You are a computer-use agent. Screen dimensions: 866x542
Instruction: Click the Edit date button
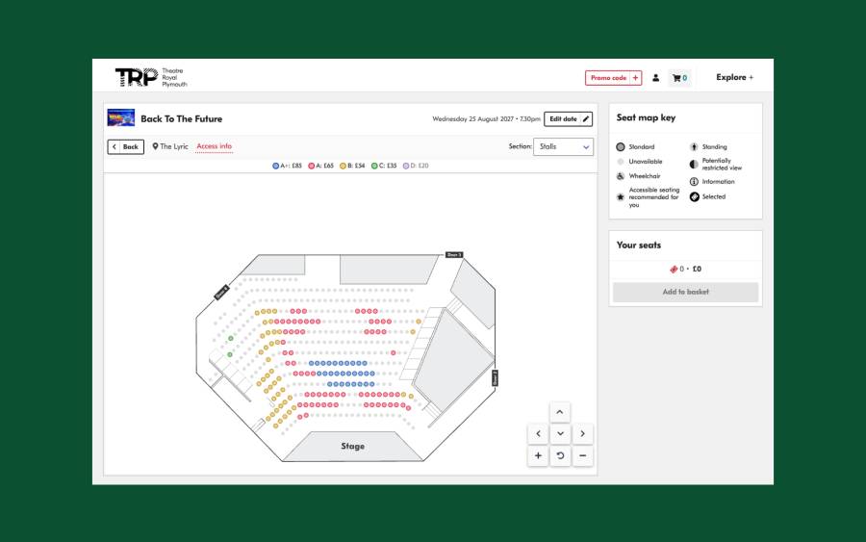coord(568,119)
